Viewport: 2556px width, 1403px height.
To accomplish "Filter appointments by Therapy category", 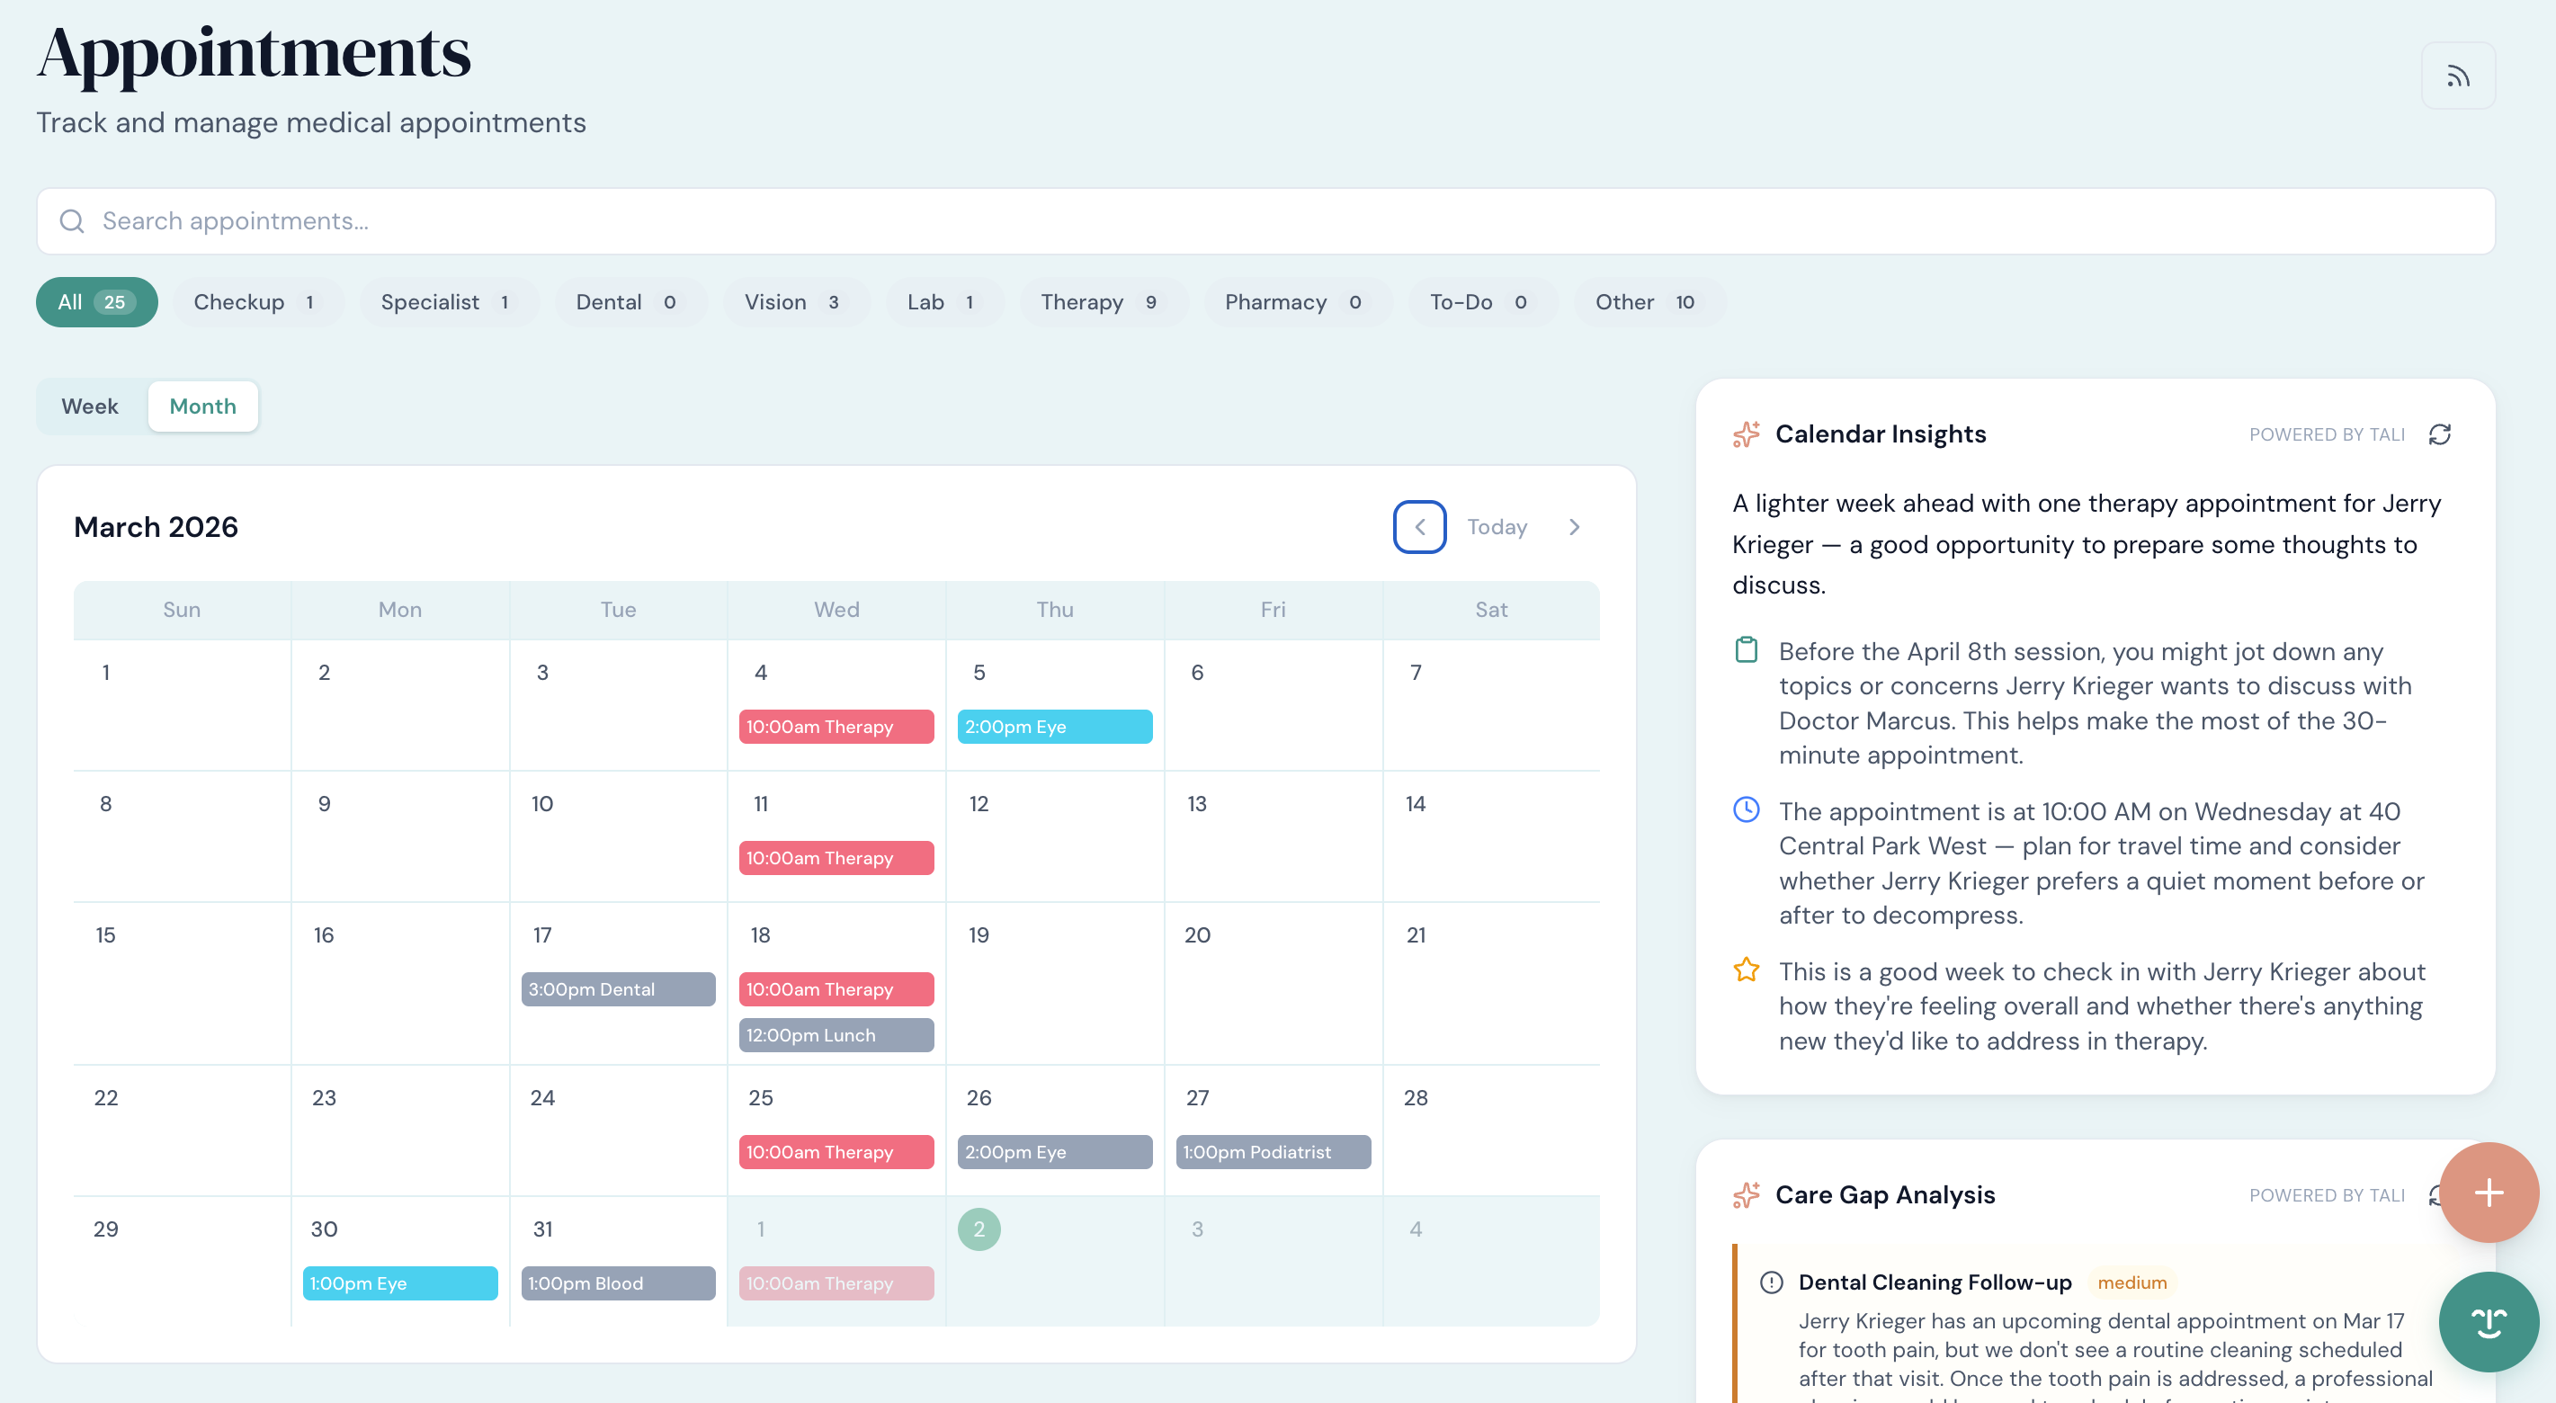I will 1098,301.
